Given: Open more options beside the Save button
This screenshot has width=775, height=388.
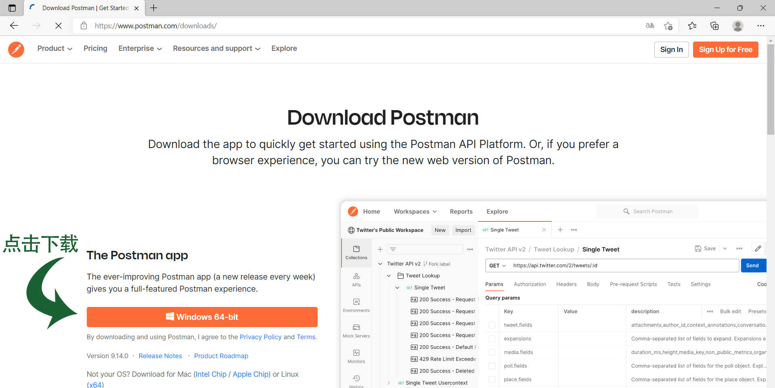Looking at the screenshot, I should 739,248.
